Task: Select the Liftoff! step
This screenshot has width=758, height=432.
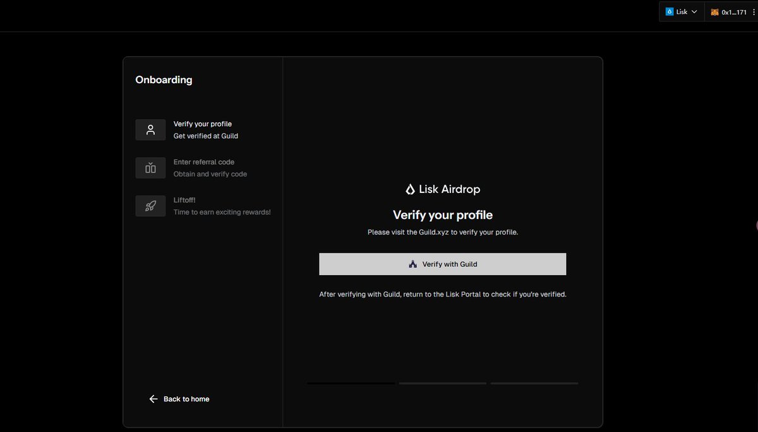Action: tap(205, 206)
